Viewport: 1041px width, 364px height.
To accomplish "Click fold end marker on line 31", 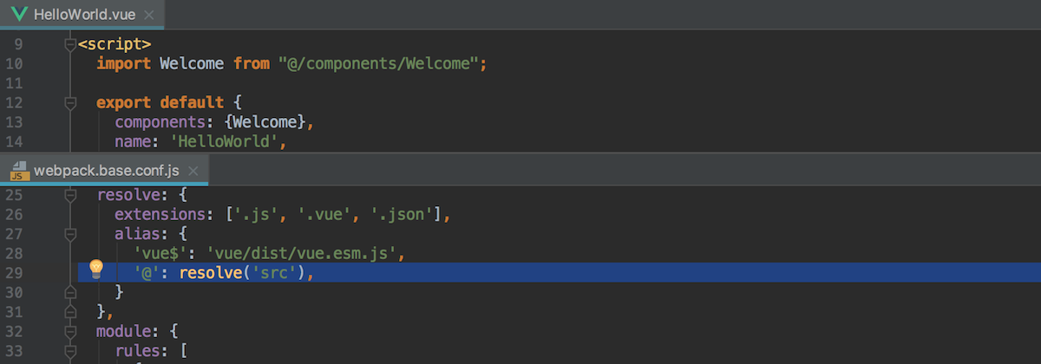I will click(x=70, y=311).
